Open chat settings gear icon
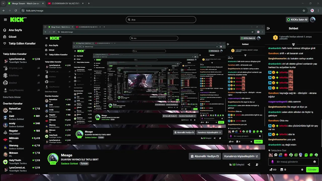Viewport: 322px width, 181px height. coord(302,170)
